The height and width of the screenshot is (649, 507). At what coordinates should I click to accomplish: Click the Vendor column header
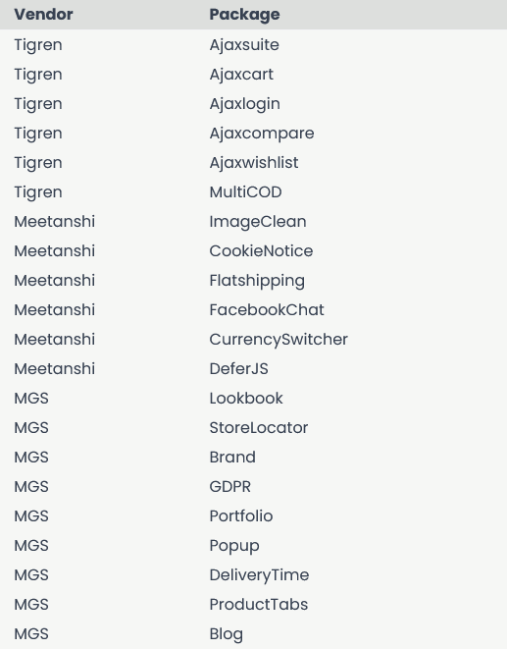(43, 15)
